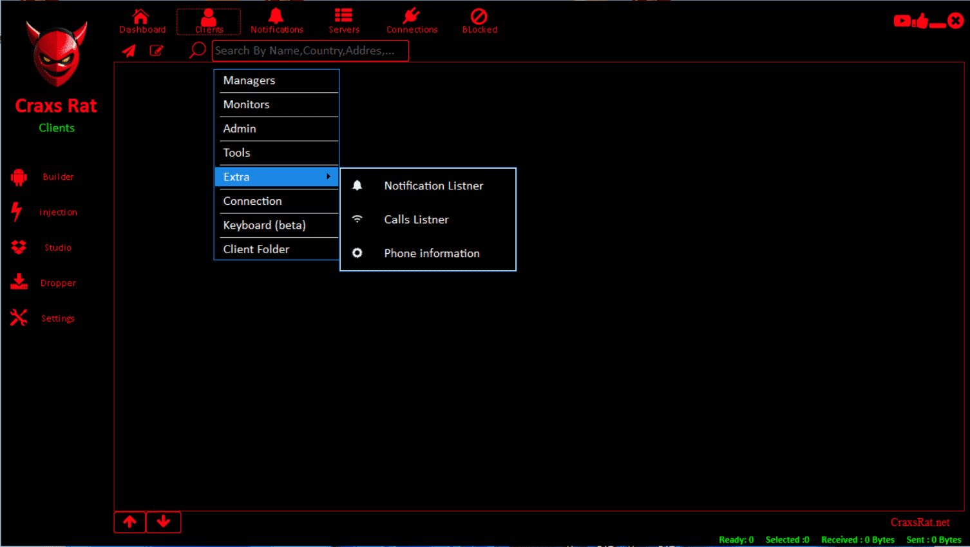Select Phone information submenu item
The width and height of the screenshot is (970, 547).
pyautogui.click(x=428, y=253)
